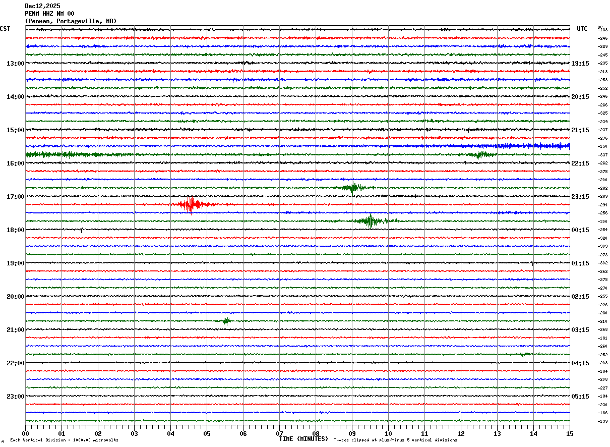
Task: Click the small green event near minute 5.5 before 21:00
Action: (x=226, y=321)
